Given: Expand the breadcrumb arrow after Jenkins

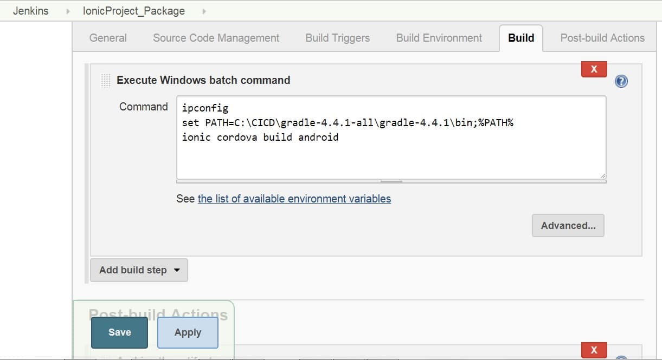Looking at the screenshot, I should pos(68,11).
